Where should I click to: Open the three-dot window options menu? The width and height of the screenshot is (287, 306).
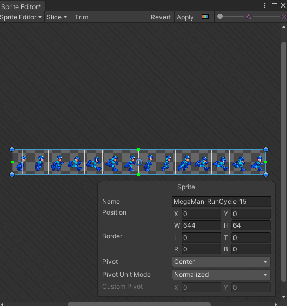[x=265, y=5]
